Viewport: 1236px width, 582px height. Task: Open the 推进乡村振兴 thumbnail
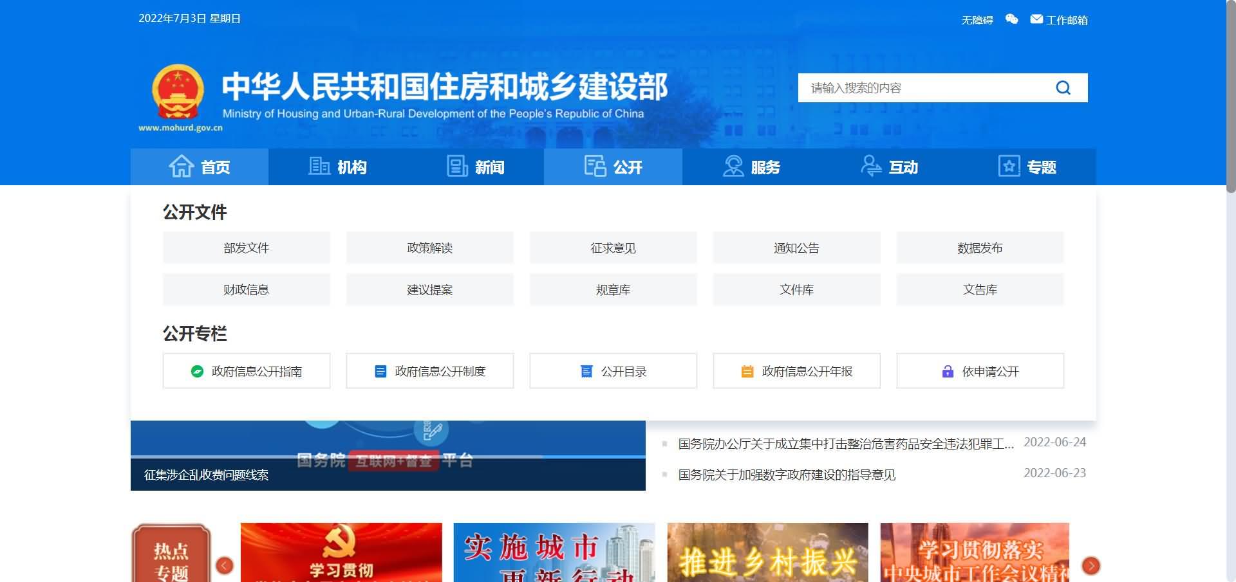pos(767,552)
